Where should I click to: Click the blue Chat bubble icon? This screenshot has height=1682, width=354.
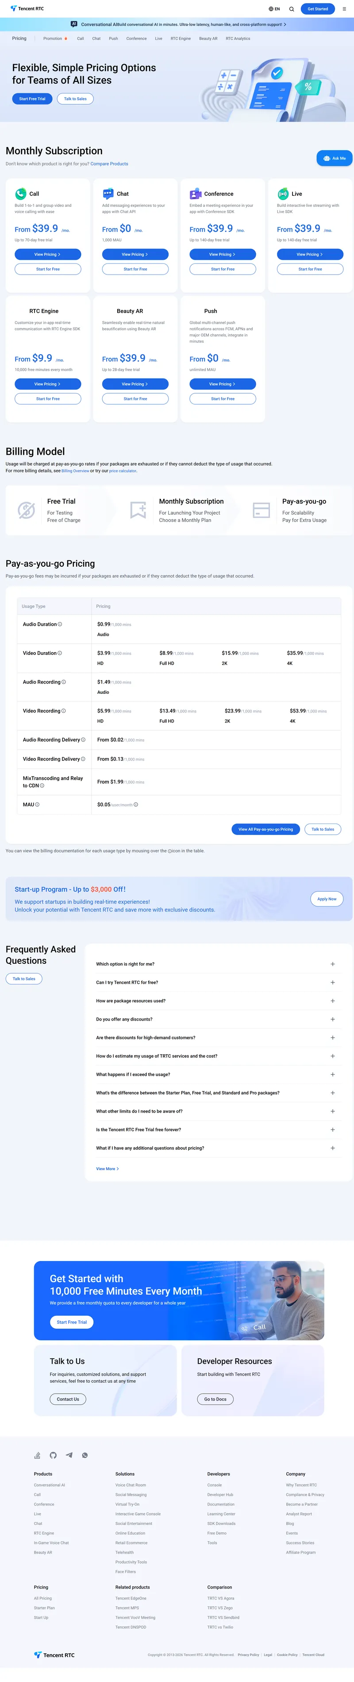(108, 194)
